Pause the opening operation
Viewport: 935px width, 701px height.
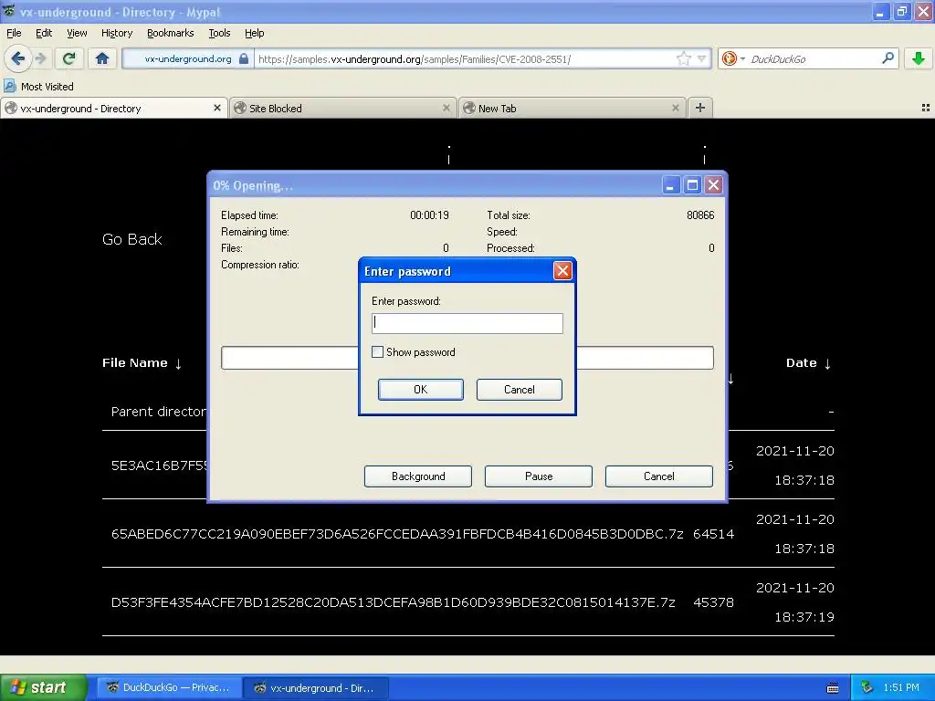pos(539,476)
